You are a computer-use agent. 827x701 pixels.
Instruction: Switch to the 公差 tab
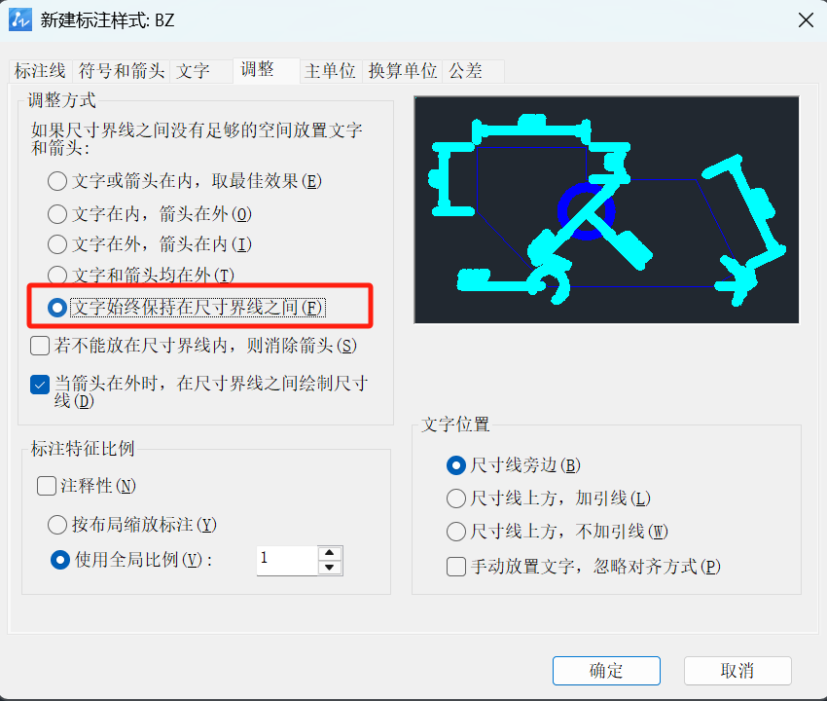pos(466,71)
